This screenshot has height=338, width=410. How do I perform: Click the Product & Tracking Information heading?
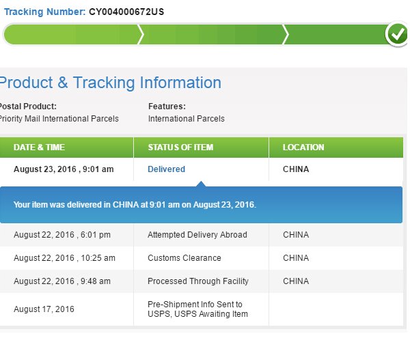(110, 83)
